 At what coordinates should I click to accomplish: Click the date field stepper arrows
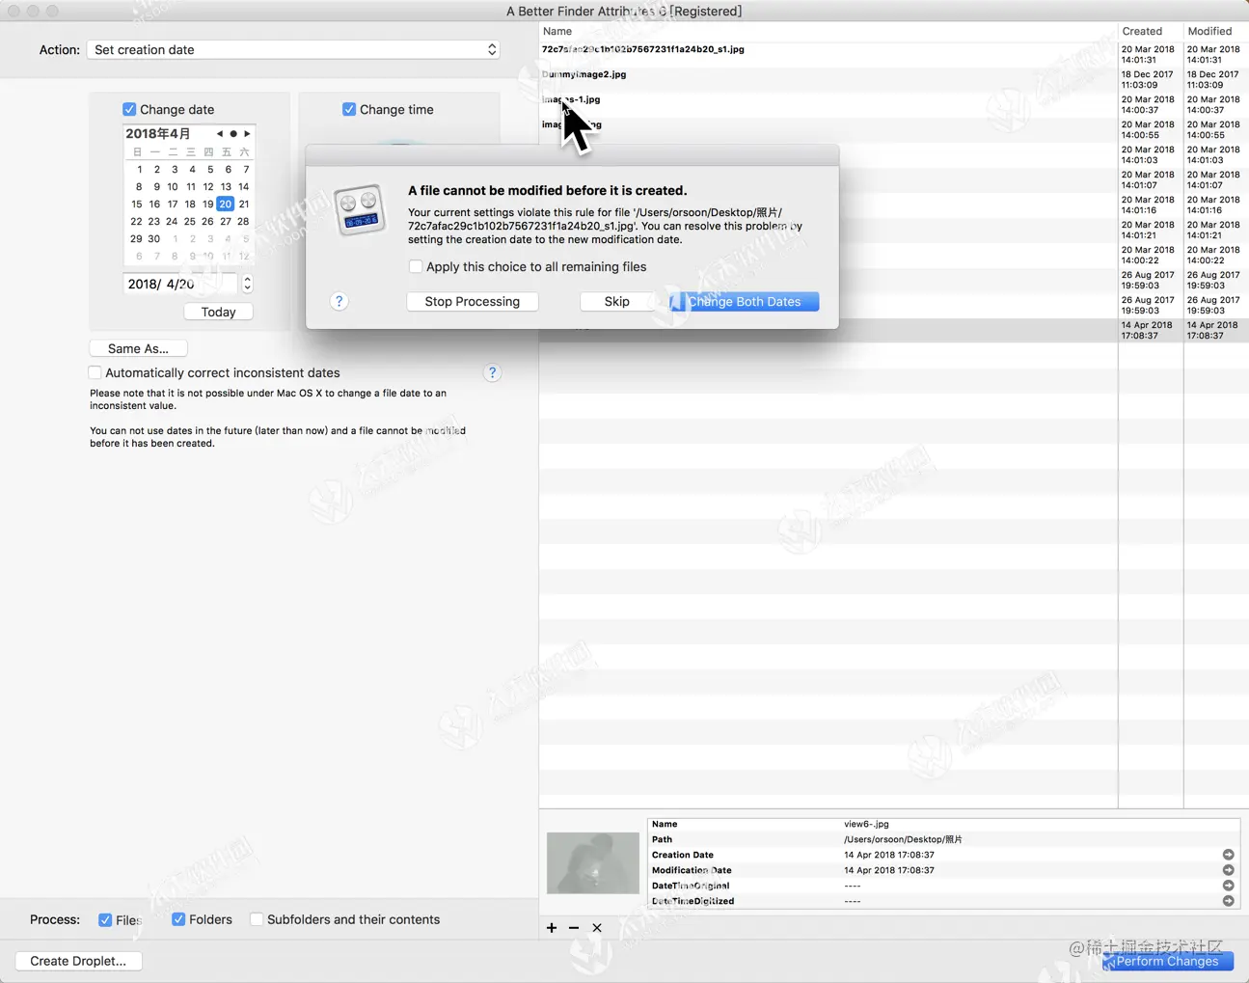248,284
